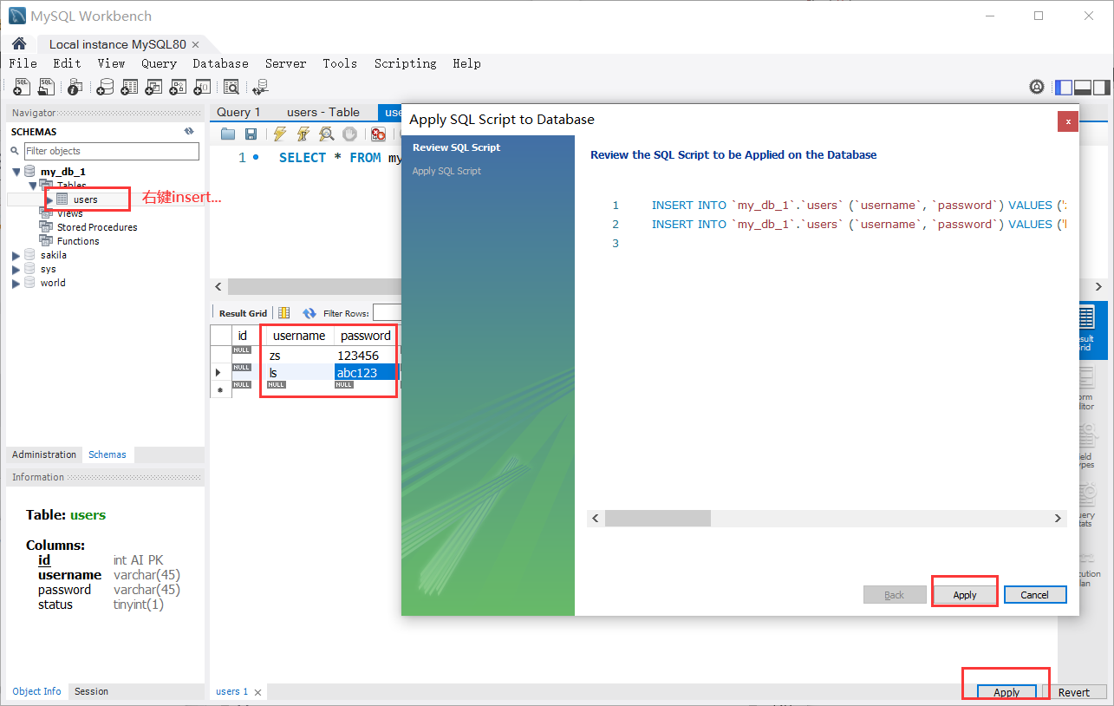Open the Scripting menu
Viewport: 1114px width, 706px height.
405,63
